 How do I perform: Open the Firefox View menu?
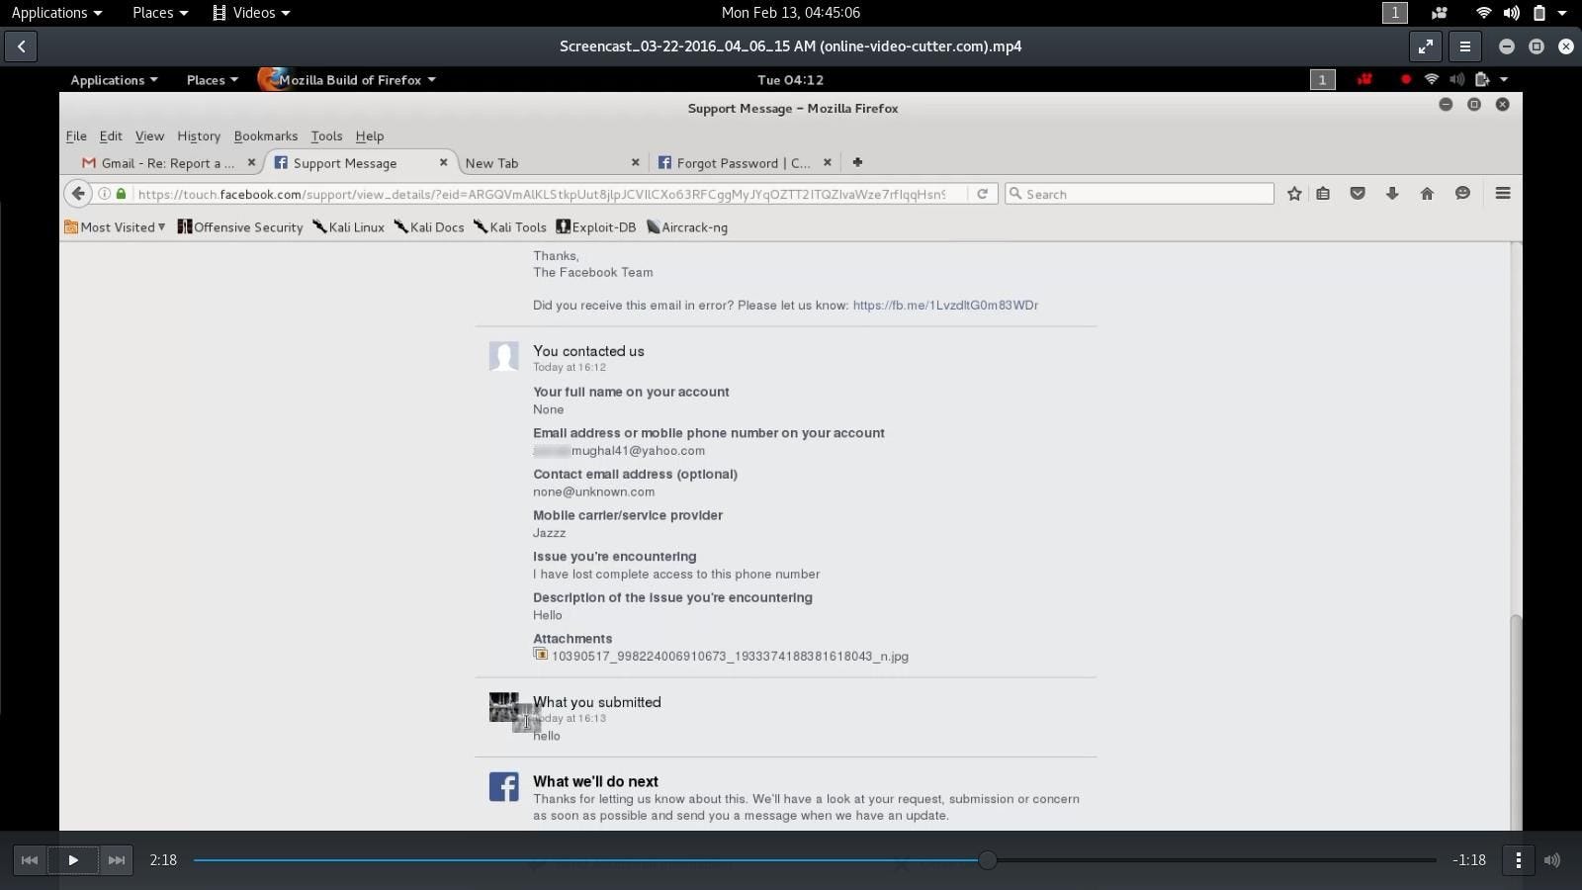pos(149,136)
